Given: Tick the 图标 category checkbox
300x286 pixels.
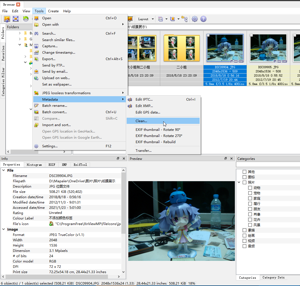Looking at the screenshot, I should [x=245, y=177].
